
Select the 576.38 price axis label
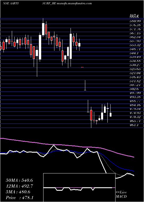136,25
